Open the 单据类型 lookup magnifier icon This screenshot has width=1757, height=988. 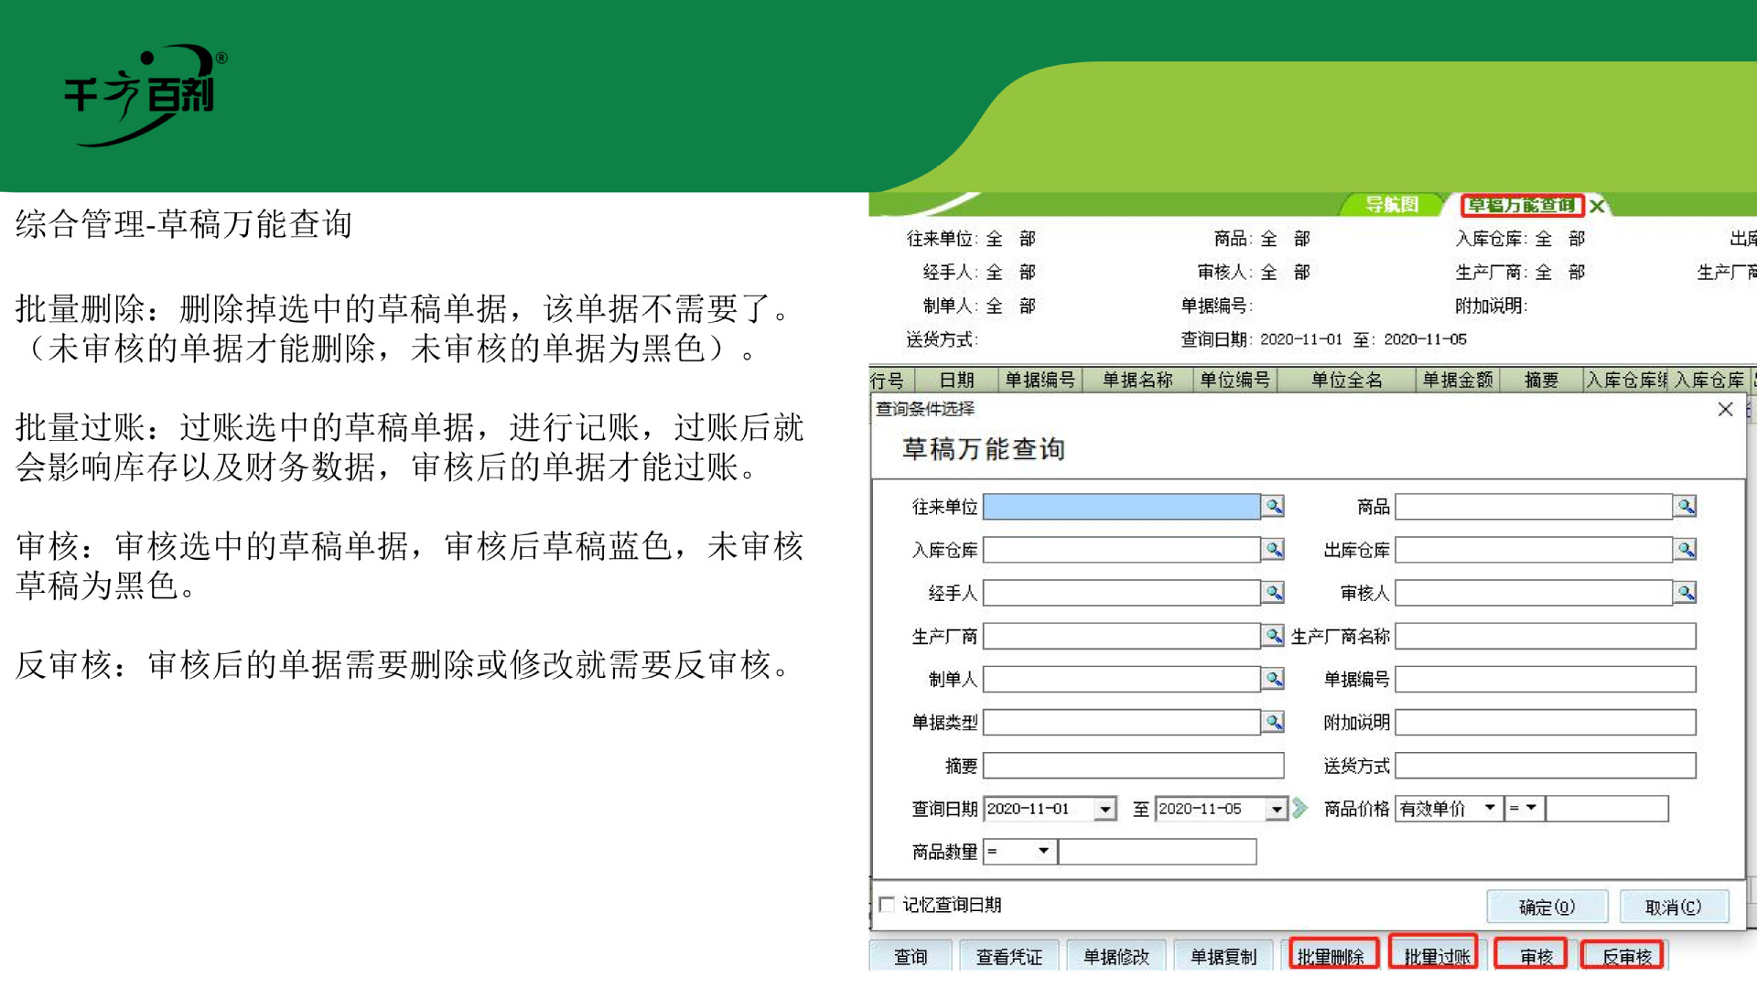[1273, 722]
